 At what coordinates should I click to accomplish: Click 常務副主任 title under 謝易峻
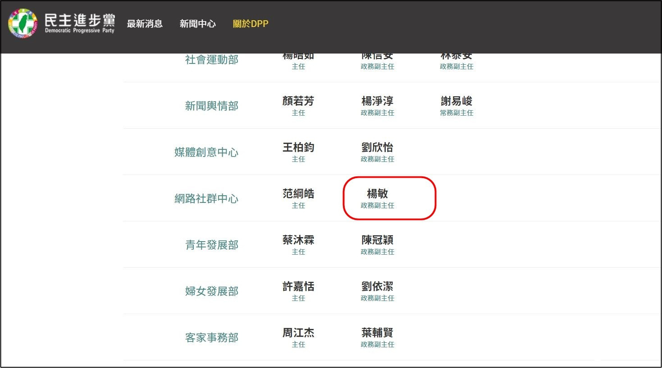(x=457, y=113)
